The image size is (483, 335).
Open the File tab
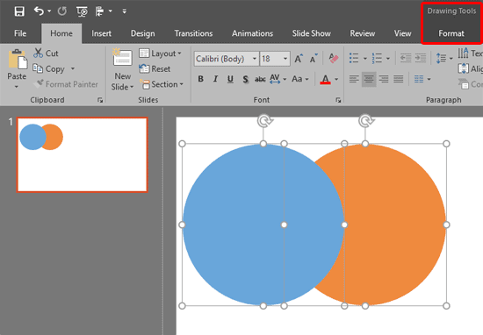pos(20,33)
